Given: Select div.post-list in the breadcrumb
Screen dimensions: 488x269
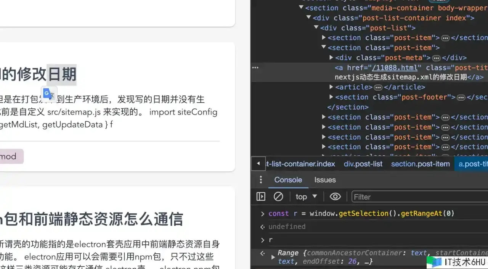Looking at the screenshot, I should pos(363,164).
